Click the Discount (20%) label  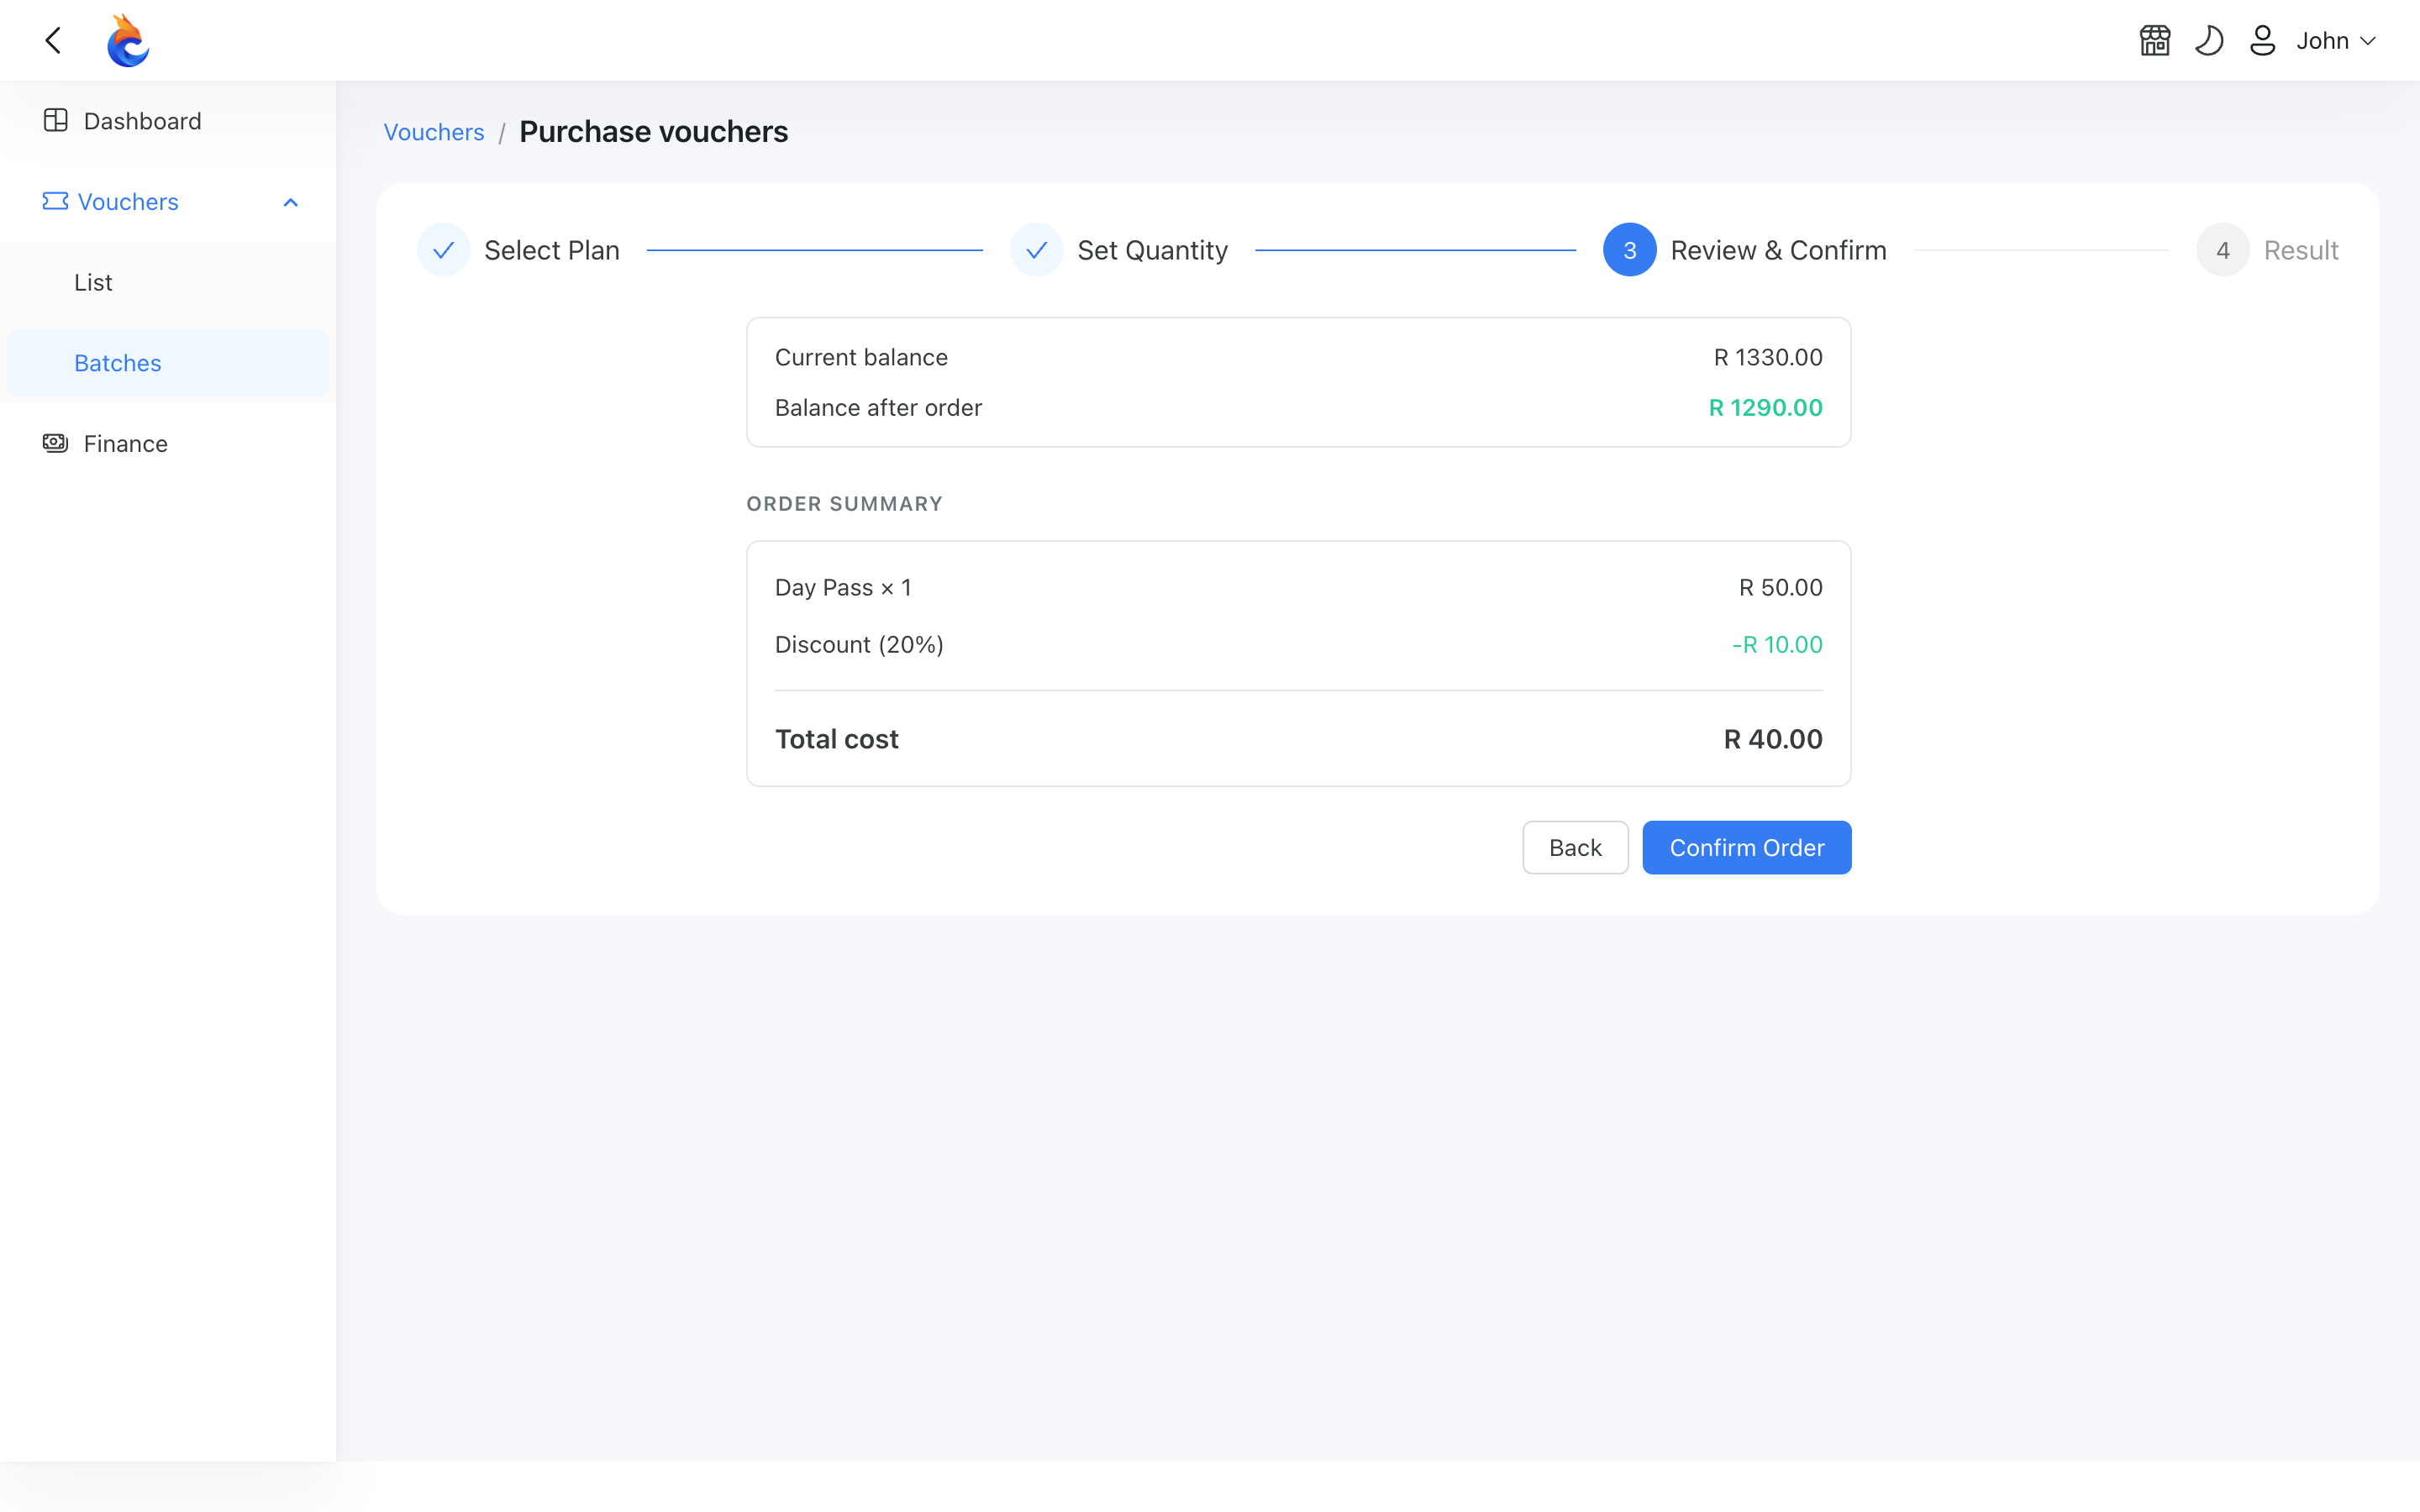[x=859, y=645]
